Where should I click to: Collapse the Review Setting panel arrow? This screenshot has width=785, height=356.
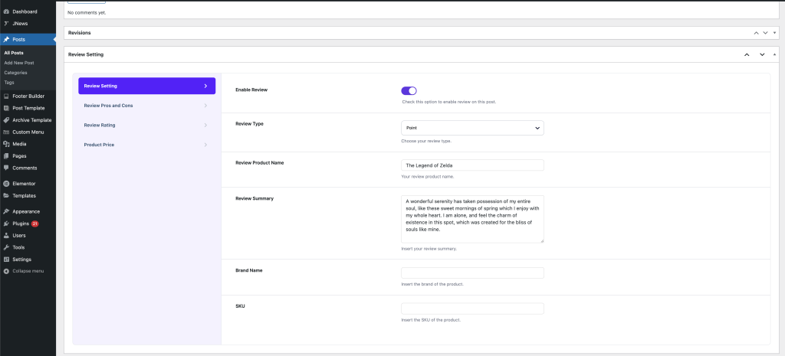[x=775, y=55]
